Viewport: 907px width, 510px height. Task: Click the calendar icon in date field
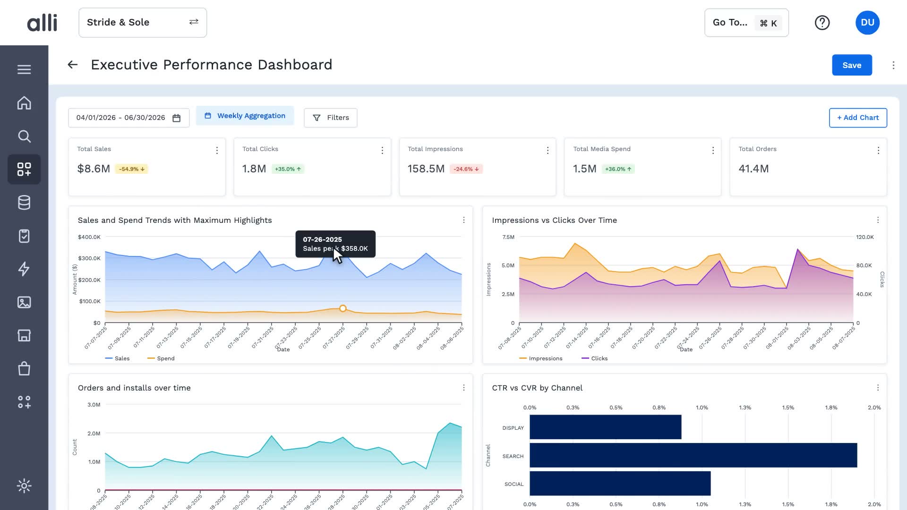[177, 118]
